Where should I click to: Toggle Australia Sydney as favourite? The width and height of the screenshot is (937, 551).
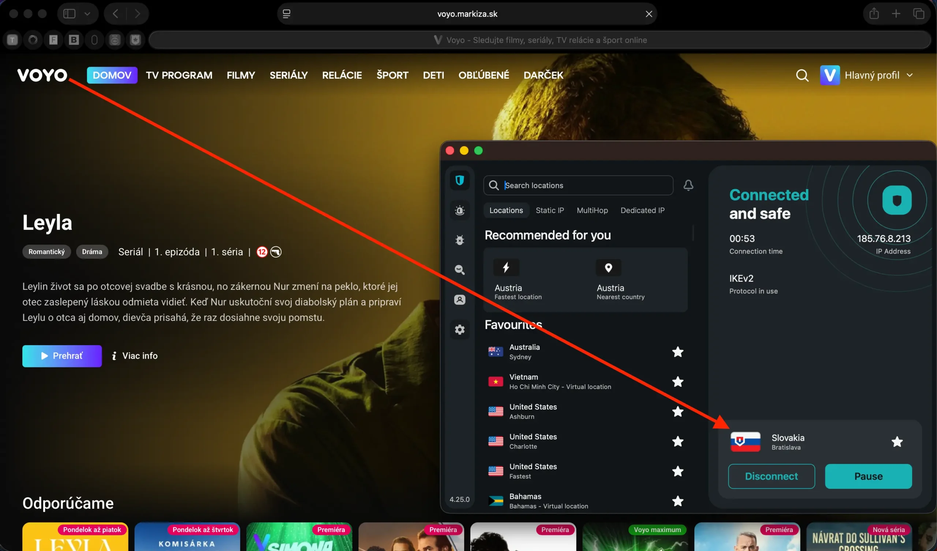pyautogui.click(x=677, y=352)
